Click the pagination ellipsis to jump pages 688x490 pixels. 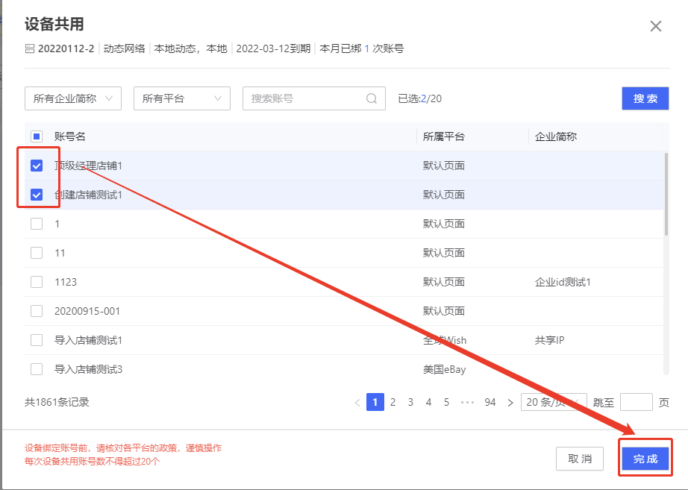[469, 402]
